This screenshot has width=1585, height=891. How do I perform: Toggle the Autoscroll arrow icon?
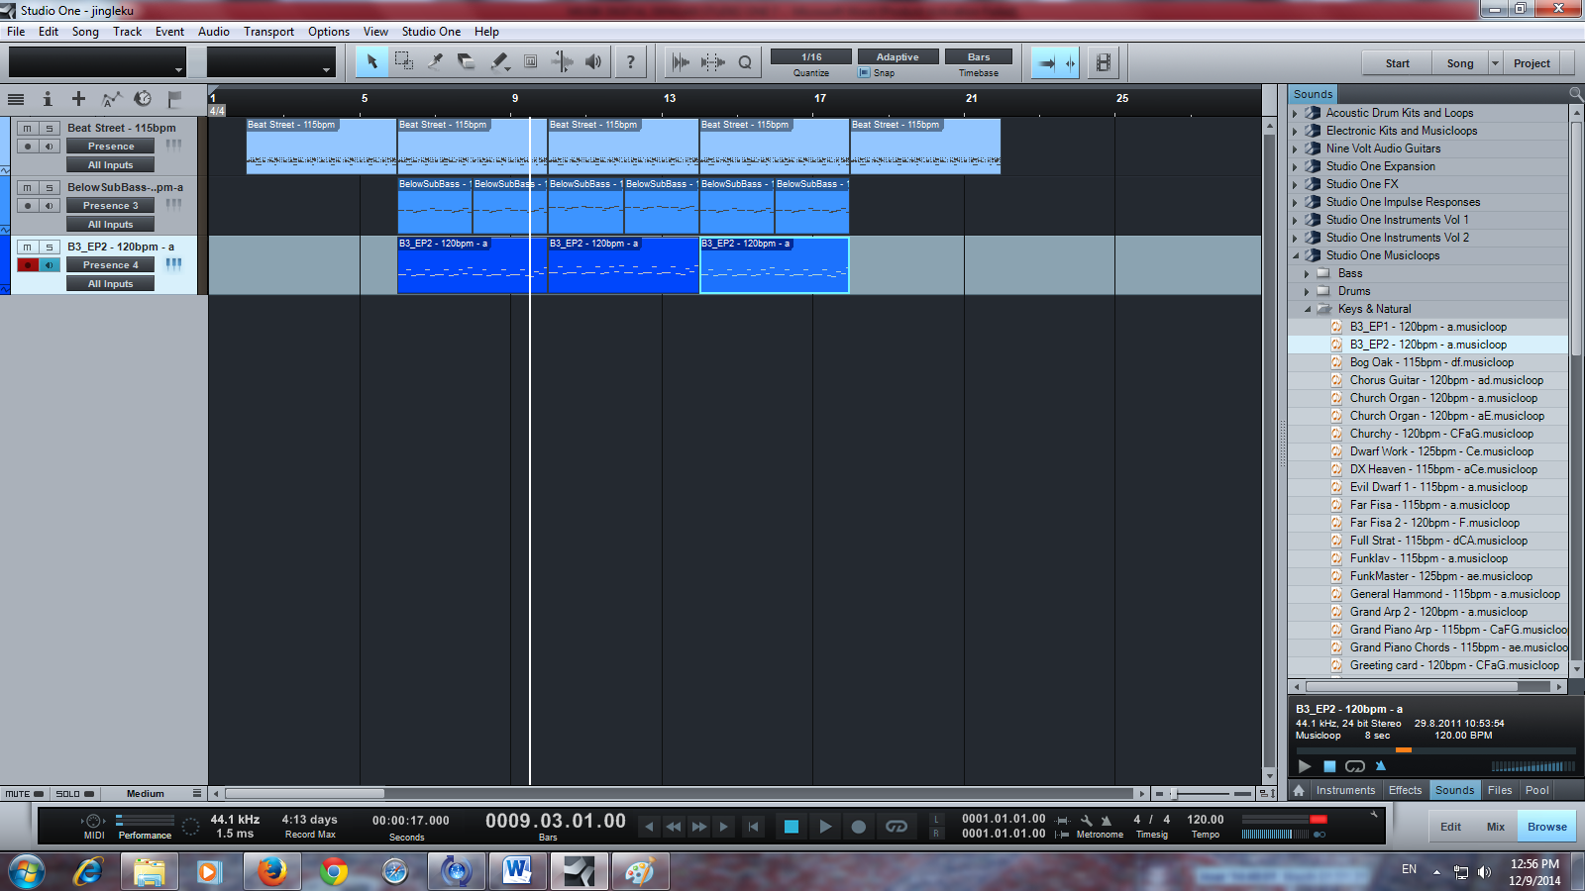[x=1046, y=63]
